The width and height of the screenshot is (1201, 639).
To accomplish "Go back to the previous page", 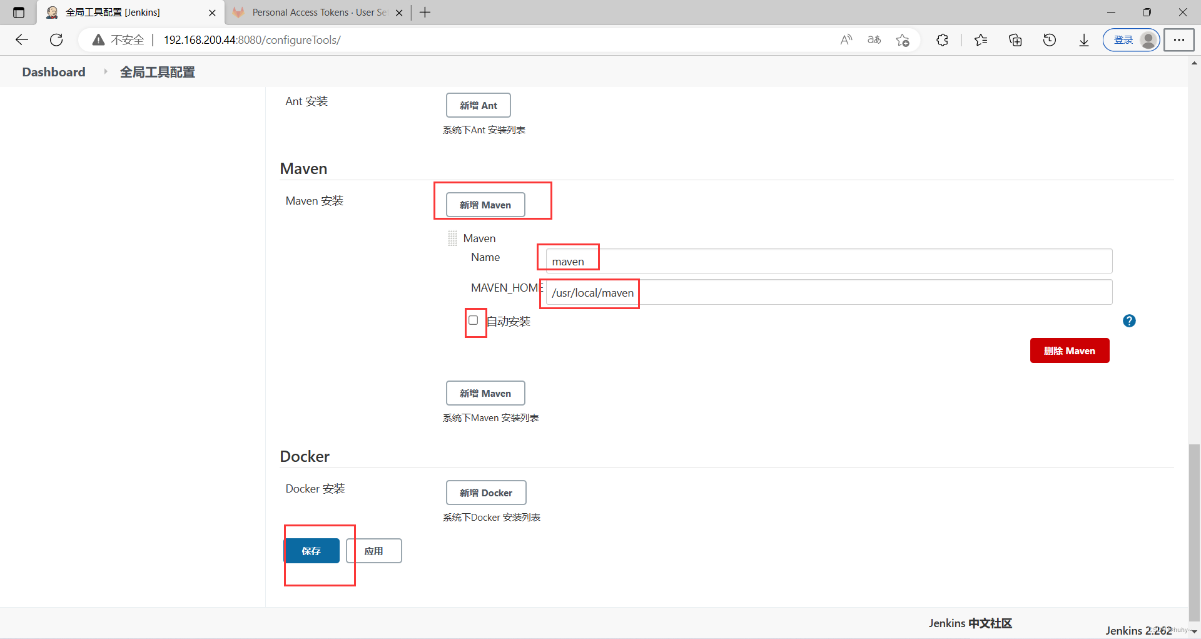I will (x=22, y=40).
